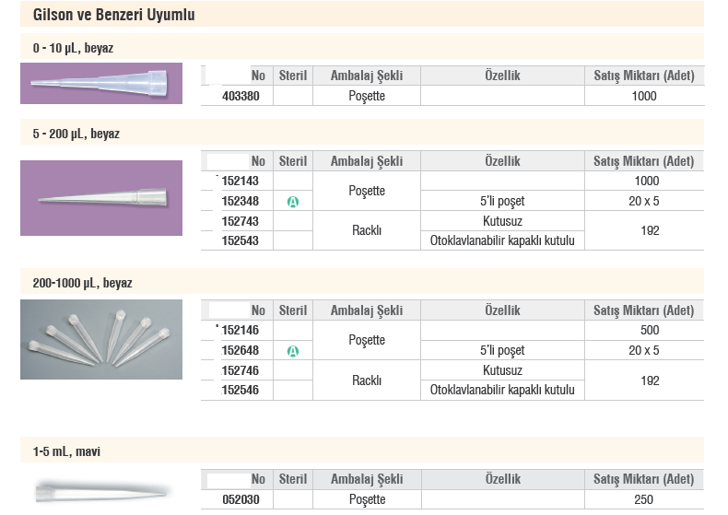The image size is (728, 515).
Task: Open the 200-1000 µL tips photo
Action: coord(101,340)
